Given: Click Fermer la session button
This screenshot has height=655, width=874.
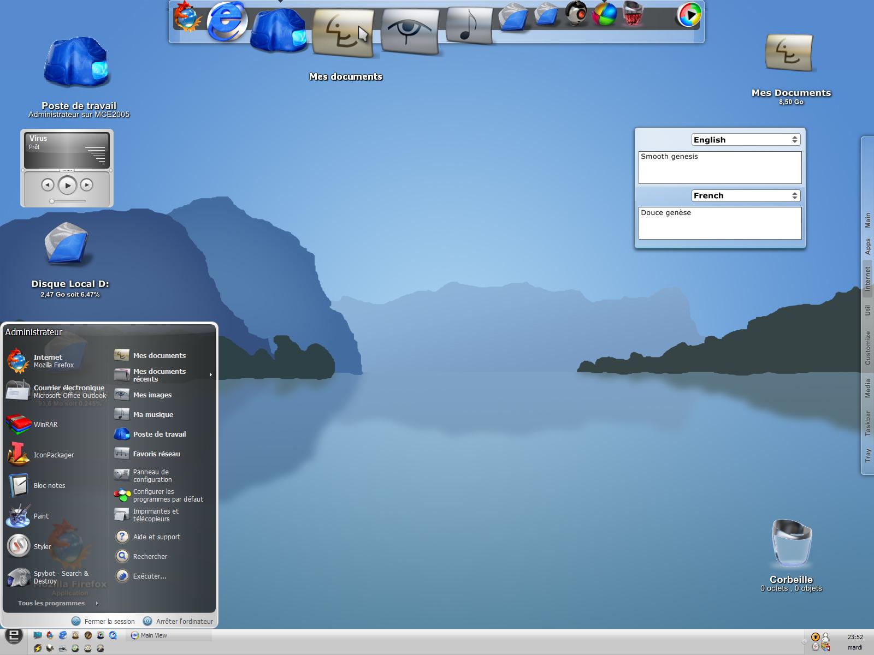Looking at the screenshot, I should tap(103, 621).
